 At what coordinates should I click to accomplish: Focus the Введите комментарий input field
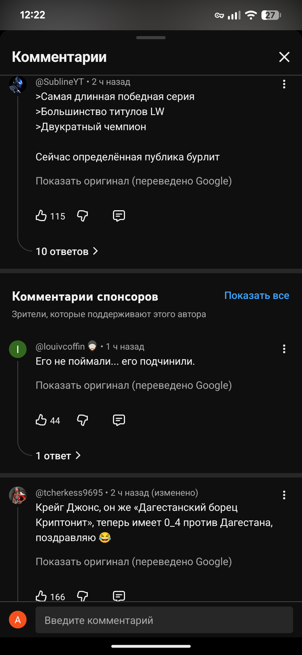164,620
